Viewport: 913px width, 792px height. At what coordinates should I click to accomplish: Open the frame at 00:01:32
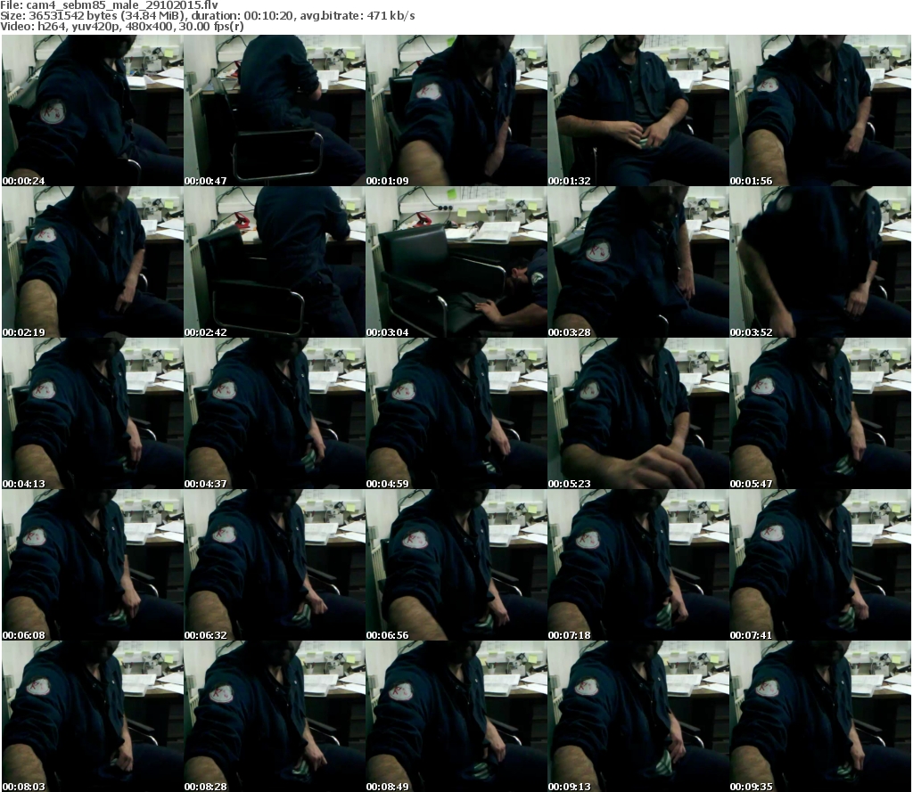[x=638, y=110]
